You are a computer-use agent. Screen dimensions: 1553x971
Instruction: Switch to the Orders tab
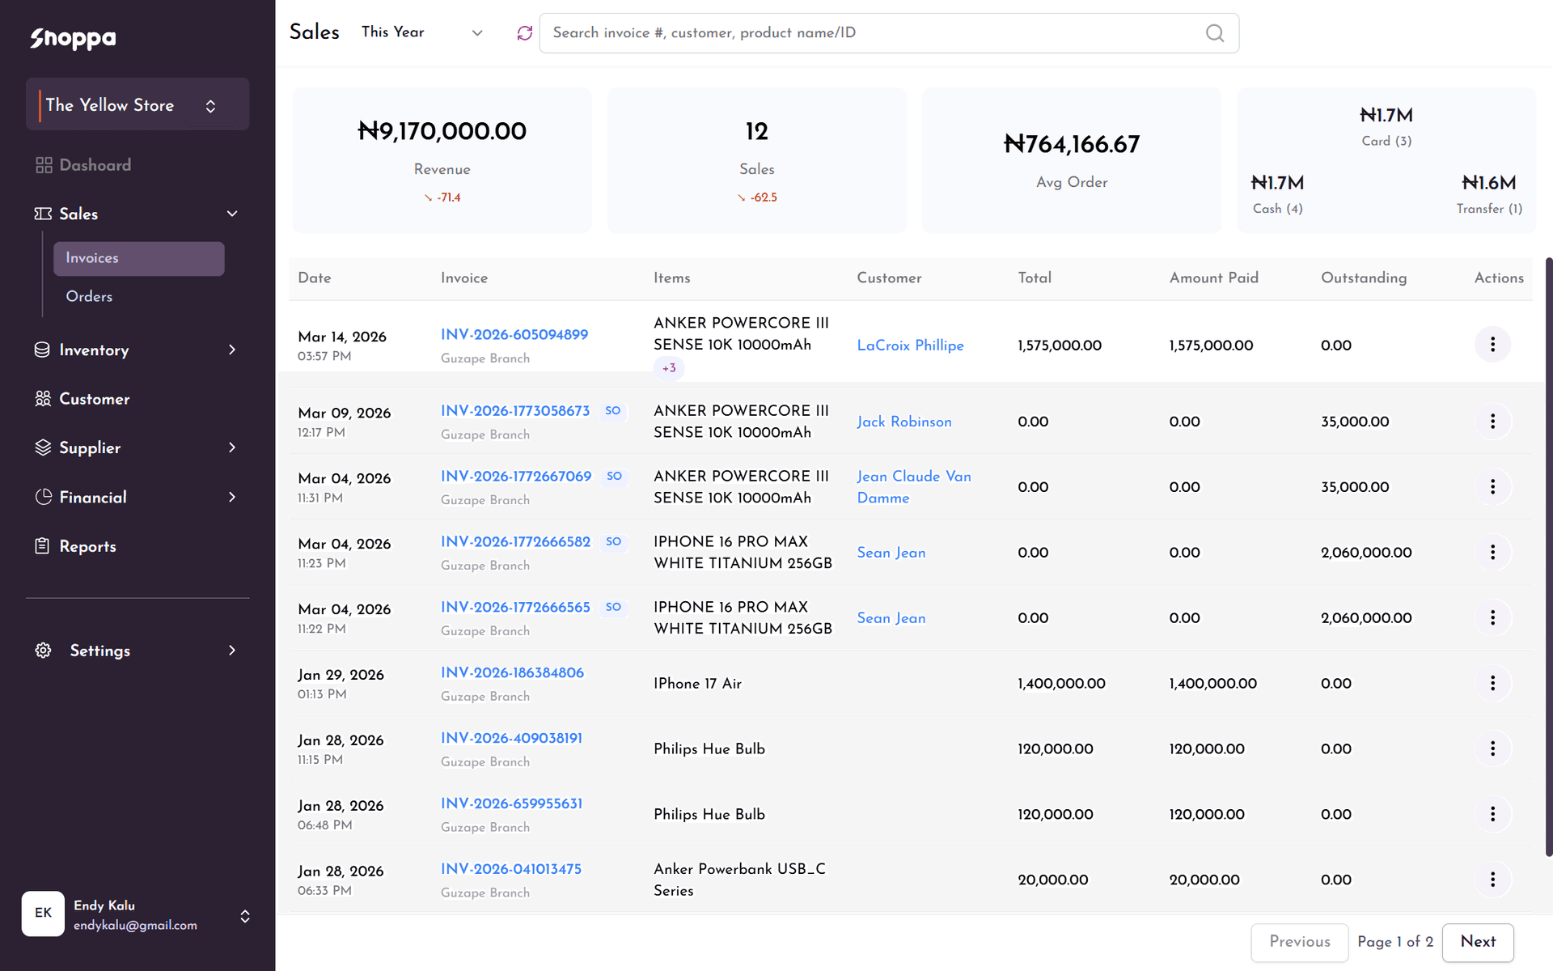coord(89,296)
